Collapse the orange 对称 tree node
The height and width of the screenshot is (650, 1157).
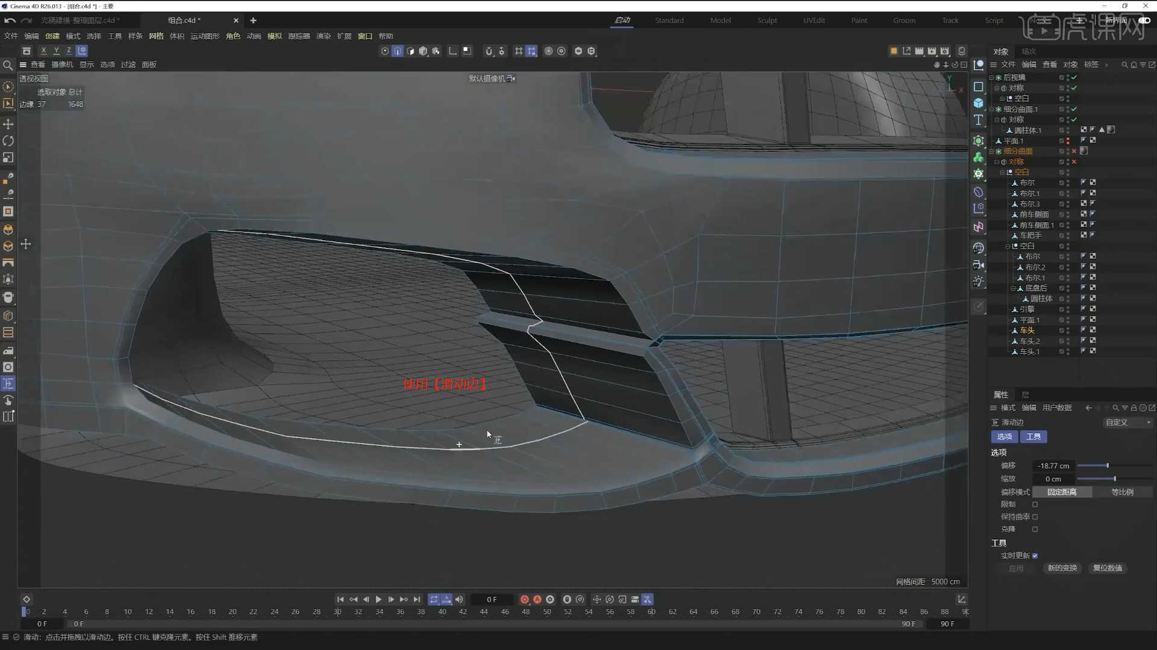[997, 162]
